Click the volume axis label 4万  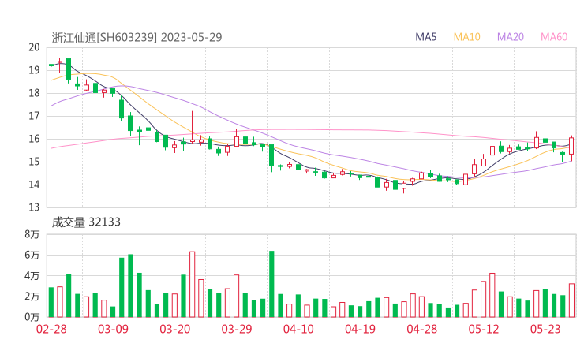(x=32, y=276)
